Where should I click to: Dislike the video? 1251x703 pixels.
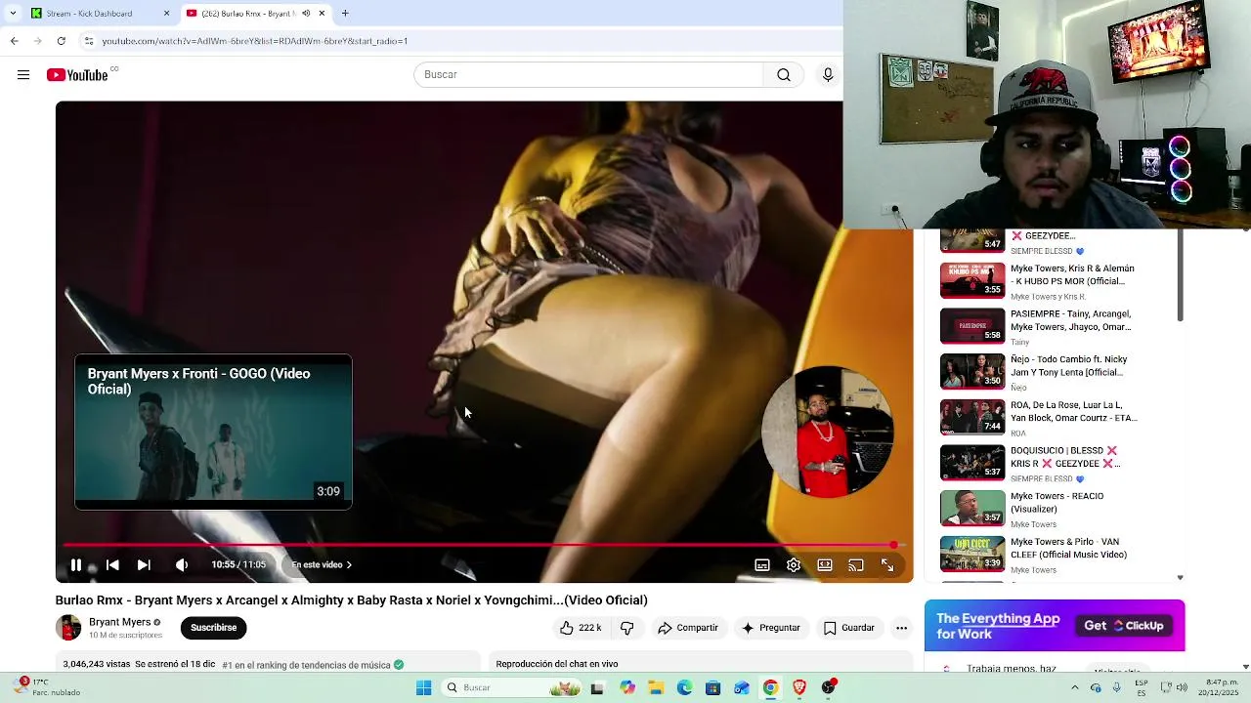point(627,628)
